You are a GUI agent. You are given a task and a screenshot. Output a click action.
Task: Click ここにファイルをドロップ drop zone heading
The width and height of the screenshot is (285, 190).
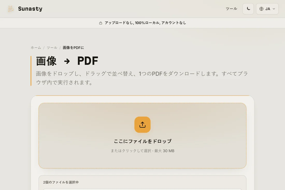(142, 141)
